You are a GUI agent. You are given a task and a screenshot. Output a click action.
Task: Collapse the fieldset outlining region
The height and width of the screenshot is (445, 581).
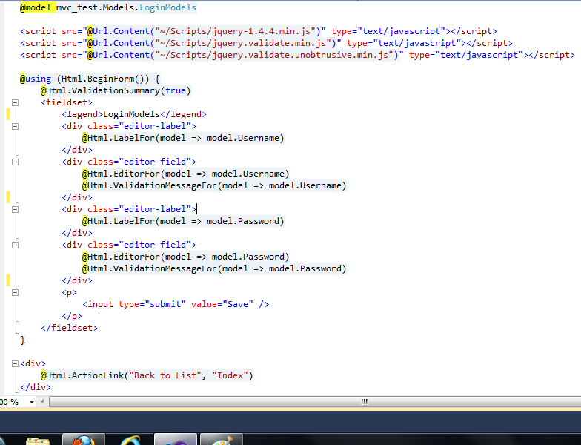tap(14, 103)
